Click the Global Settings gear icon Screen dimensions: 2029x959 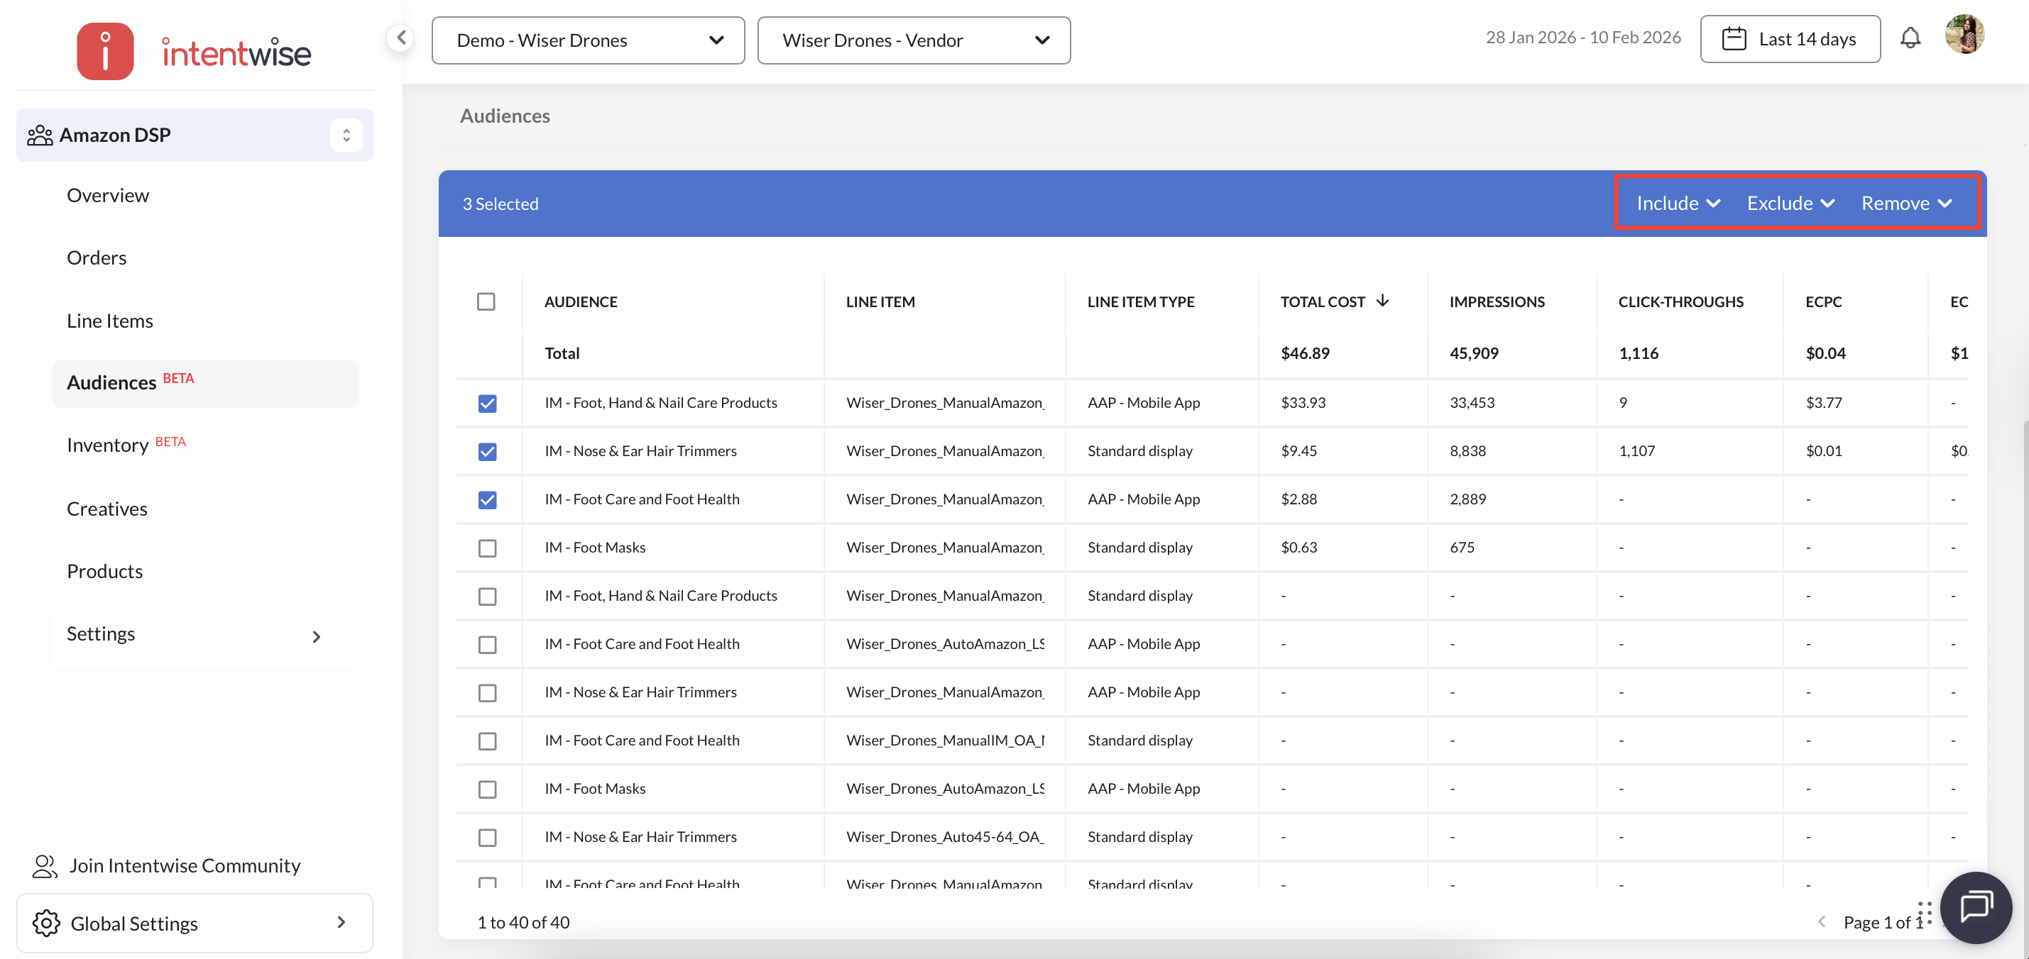pyautogui.click(x=46, y=923)
